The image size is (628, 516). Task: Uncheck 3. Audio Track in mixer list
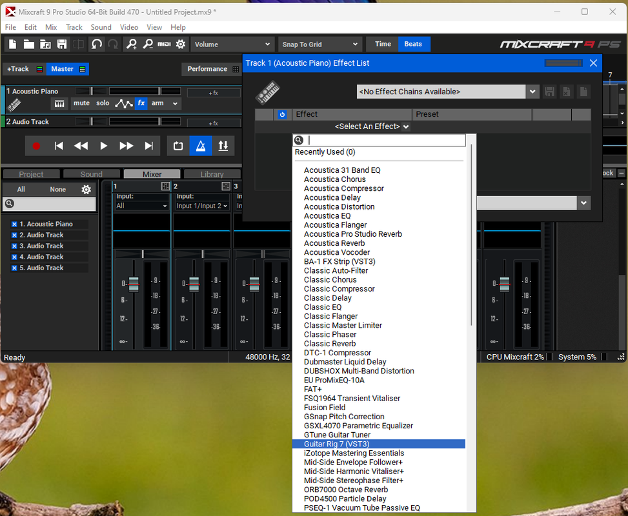(x=14, y=246)
